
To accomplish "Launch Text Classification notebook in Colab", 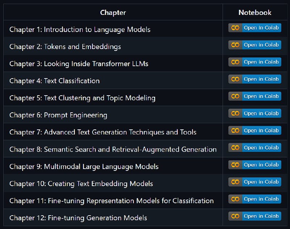I will (255, 79).
